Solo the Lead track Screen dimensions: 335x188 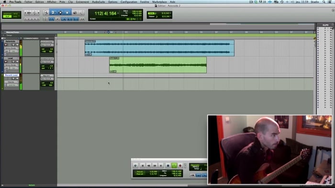(13, 62)
